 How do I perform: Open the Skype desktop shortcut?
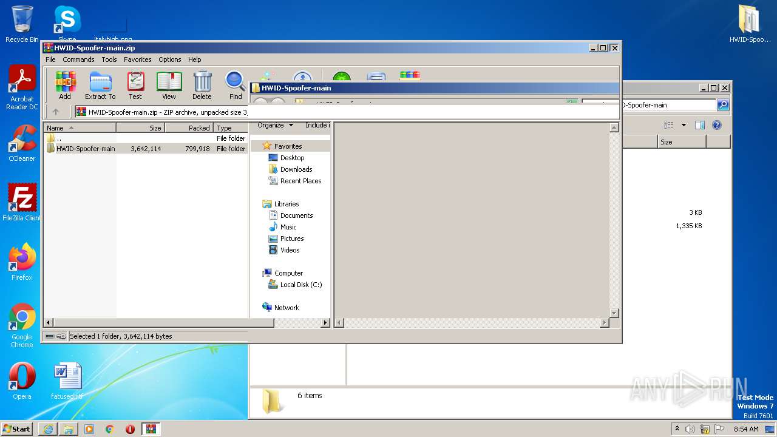click(67, 23)
